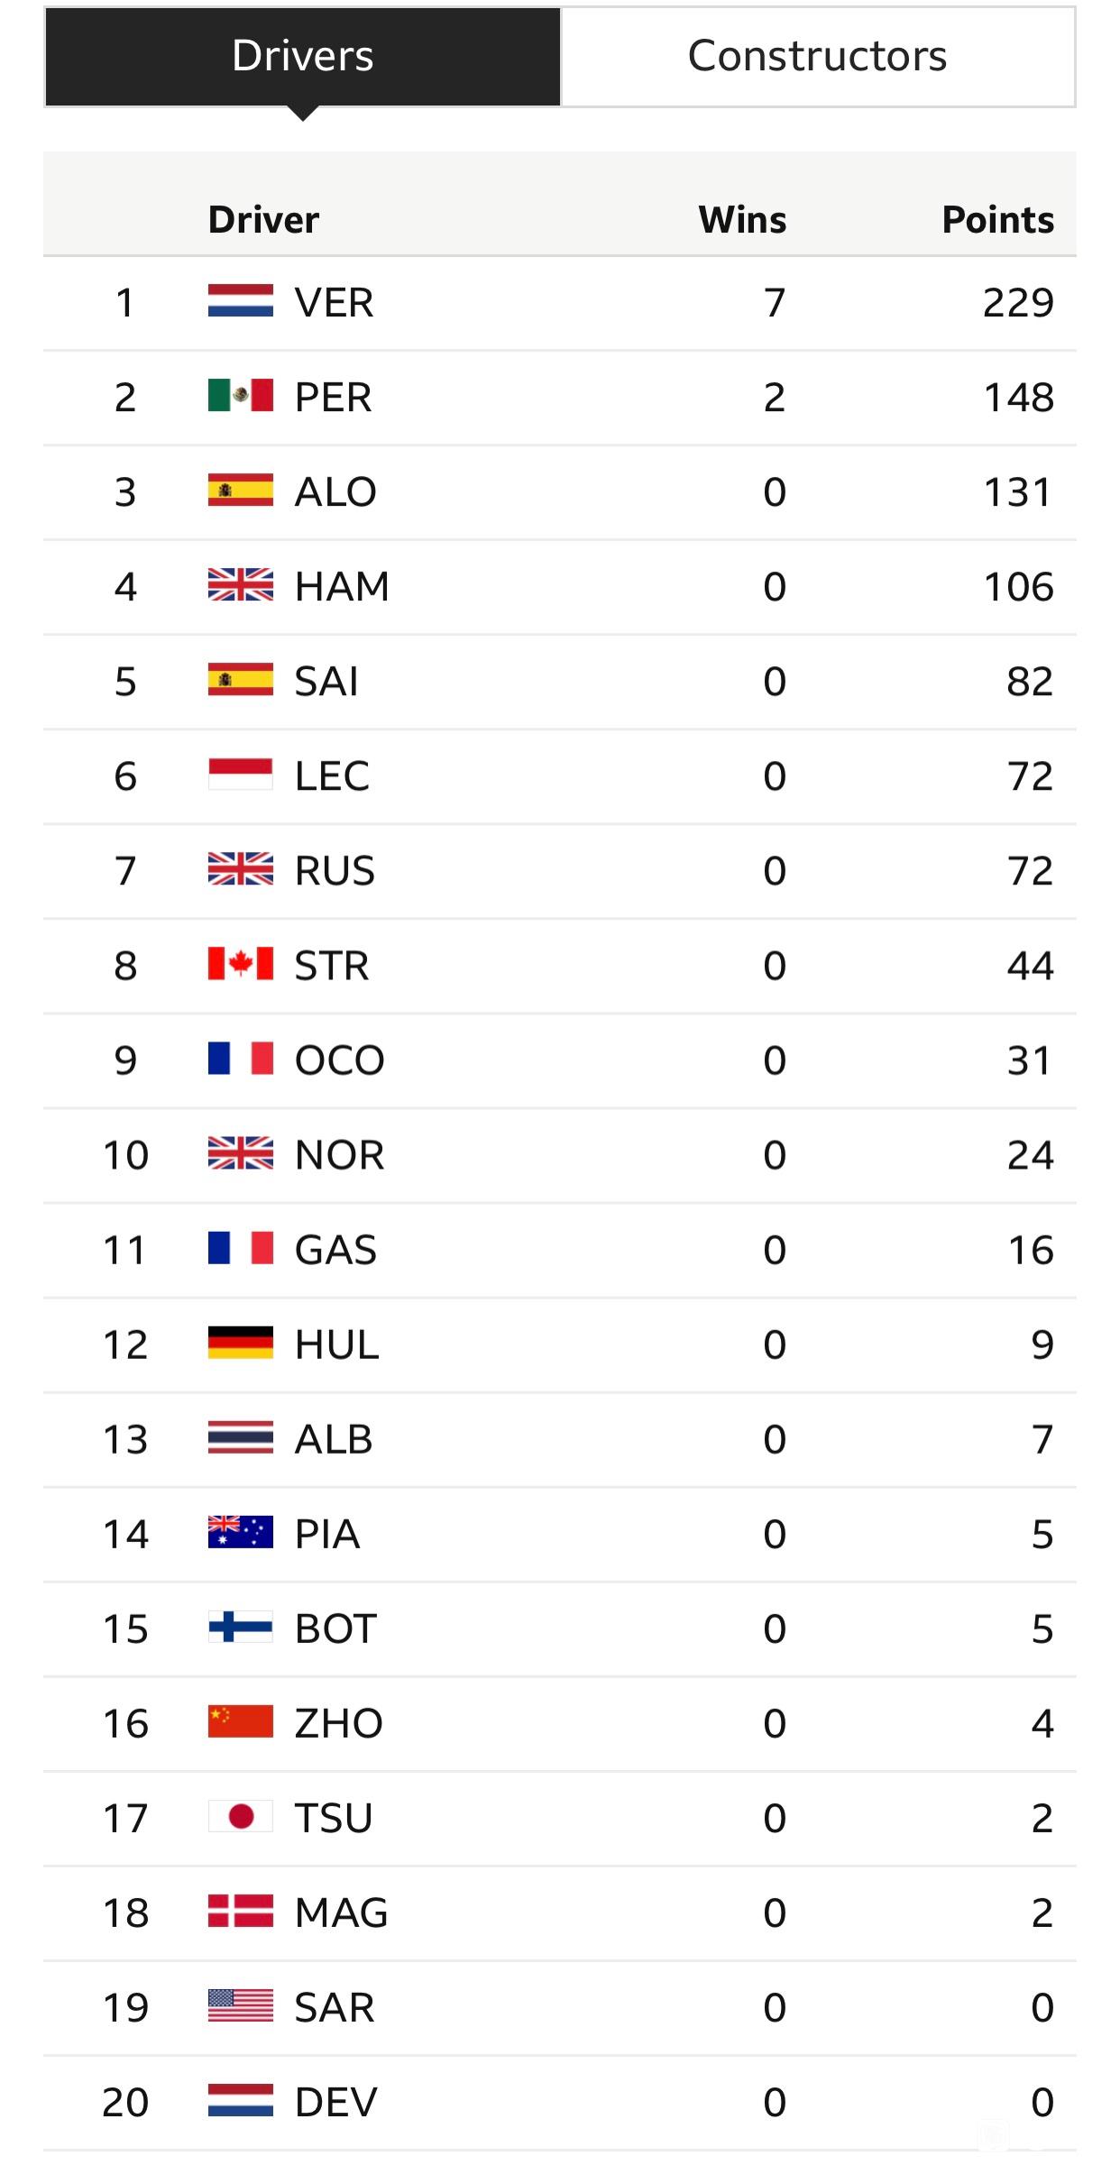Click the Chinese flag beside ZHO
This screenshot has height=2165, width=1120.
[240, 1721]
